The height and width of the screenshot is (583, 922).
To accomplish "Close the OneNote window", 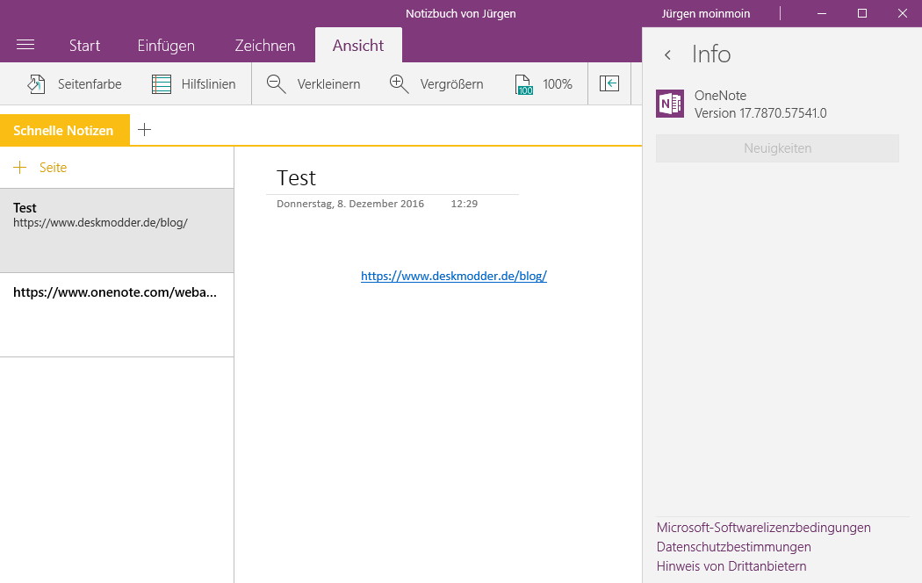I will 902,13.
